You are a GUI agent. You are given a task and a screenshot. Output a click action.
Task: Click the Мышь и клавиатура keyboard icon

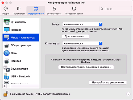[7, 37]
